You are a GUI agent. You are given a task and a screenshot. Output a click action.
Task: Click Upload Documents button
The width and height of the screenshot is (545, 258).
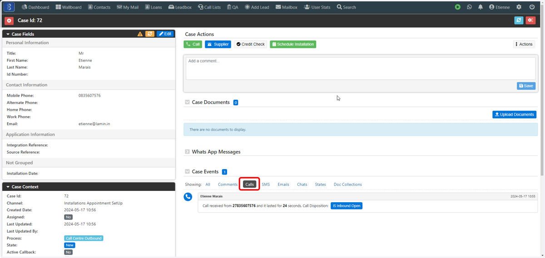pyautogui.click(x=514, y=115)
